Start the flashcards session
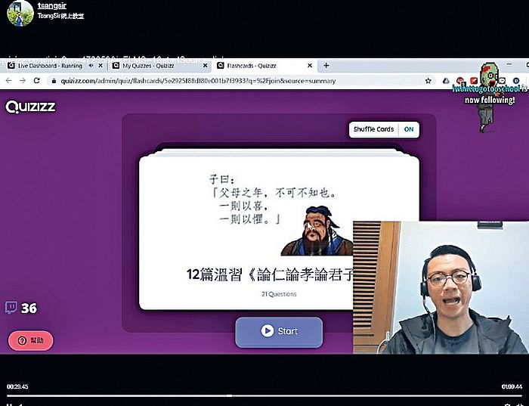 (x=279, y=332)
